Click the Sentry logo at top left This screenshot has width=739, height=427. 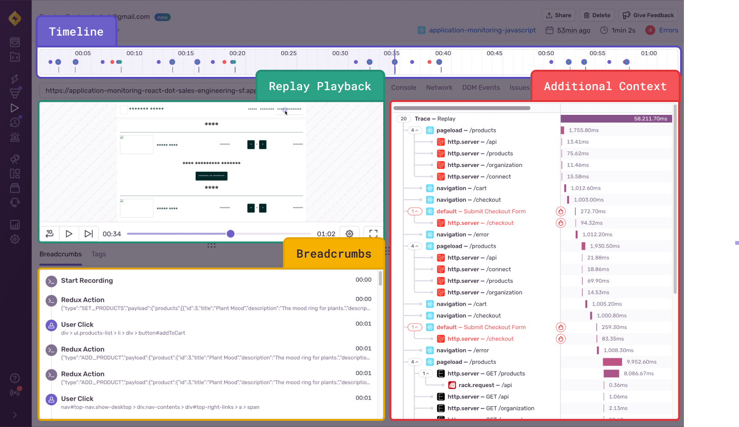click(15, 19)
